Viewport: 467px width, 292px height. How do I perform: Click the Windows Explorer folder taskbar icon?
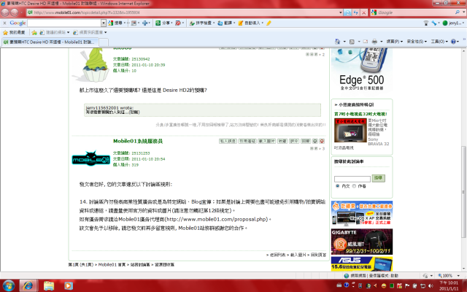[x=49, y=285]
